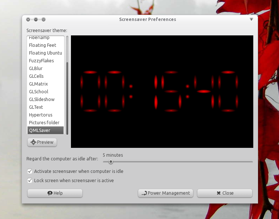Viewport: 279px width, 219px height.
Task: Maximize the Screensaver Preferences window
Action: [x=43, y=20]
